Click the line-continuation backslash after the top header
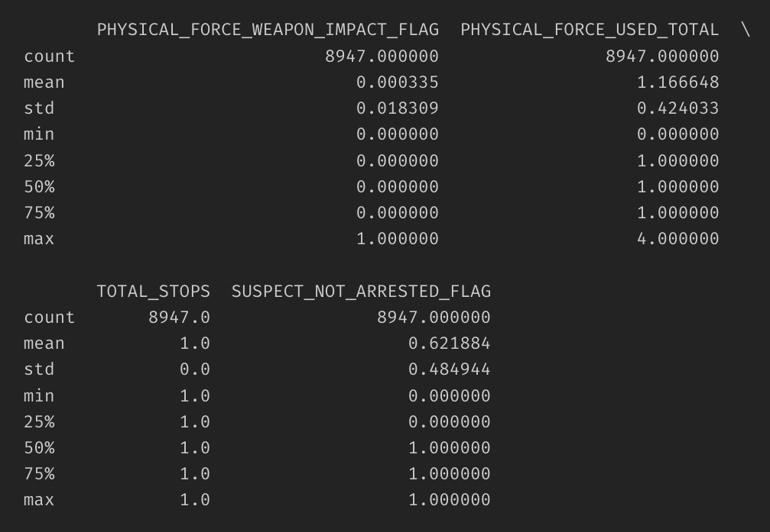 click(746, 30)
